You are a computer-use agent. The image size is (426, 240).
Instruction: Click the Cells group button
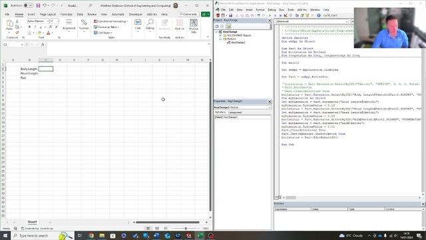(x=138, y=25)
